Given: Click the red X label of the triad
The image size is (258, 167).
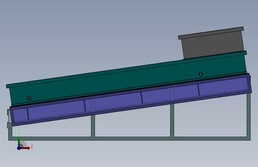Looking at the screenshot, I should [x=32, y=146].
